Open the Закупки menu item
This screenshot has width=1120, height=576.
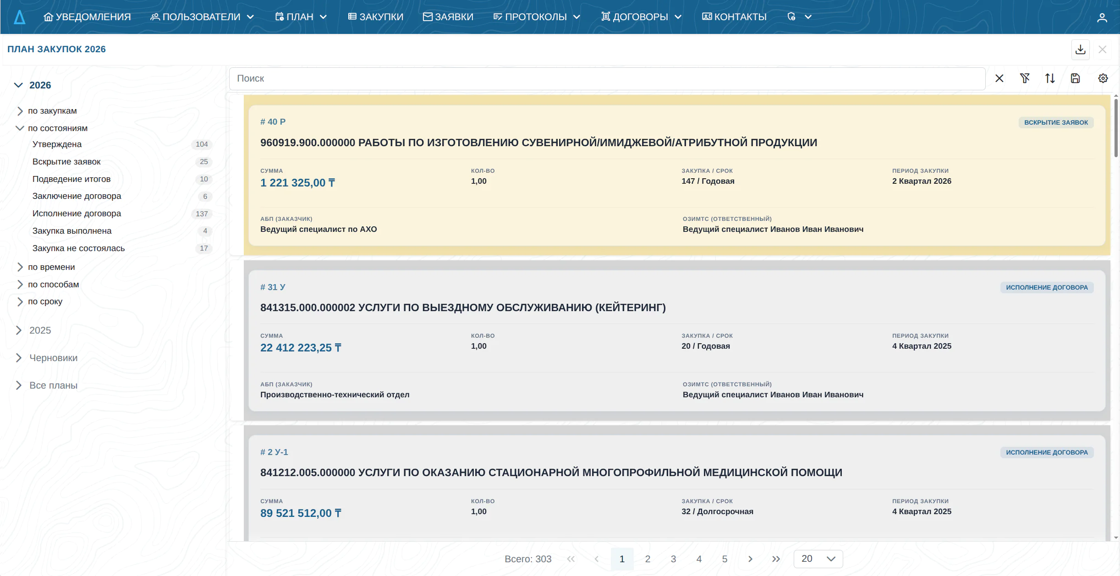tap(375, 17)
